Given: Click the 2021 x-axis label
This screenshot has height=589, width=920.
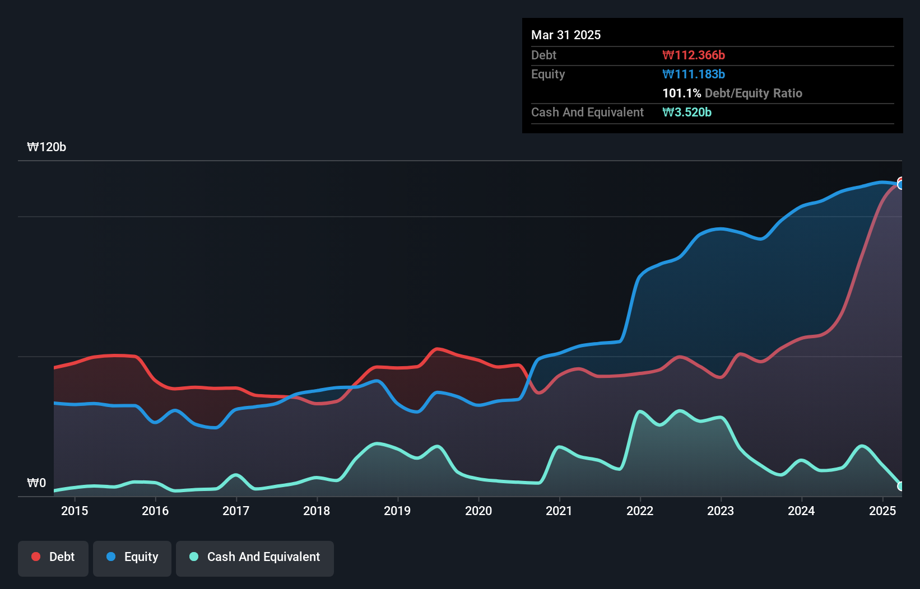Looking at the screenshot, I should click(559, 511).
